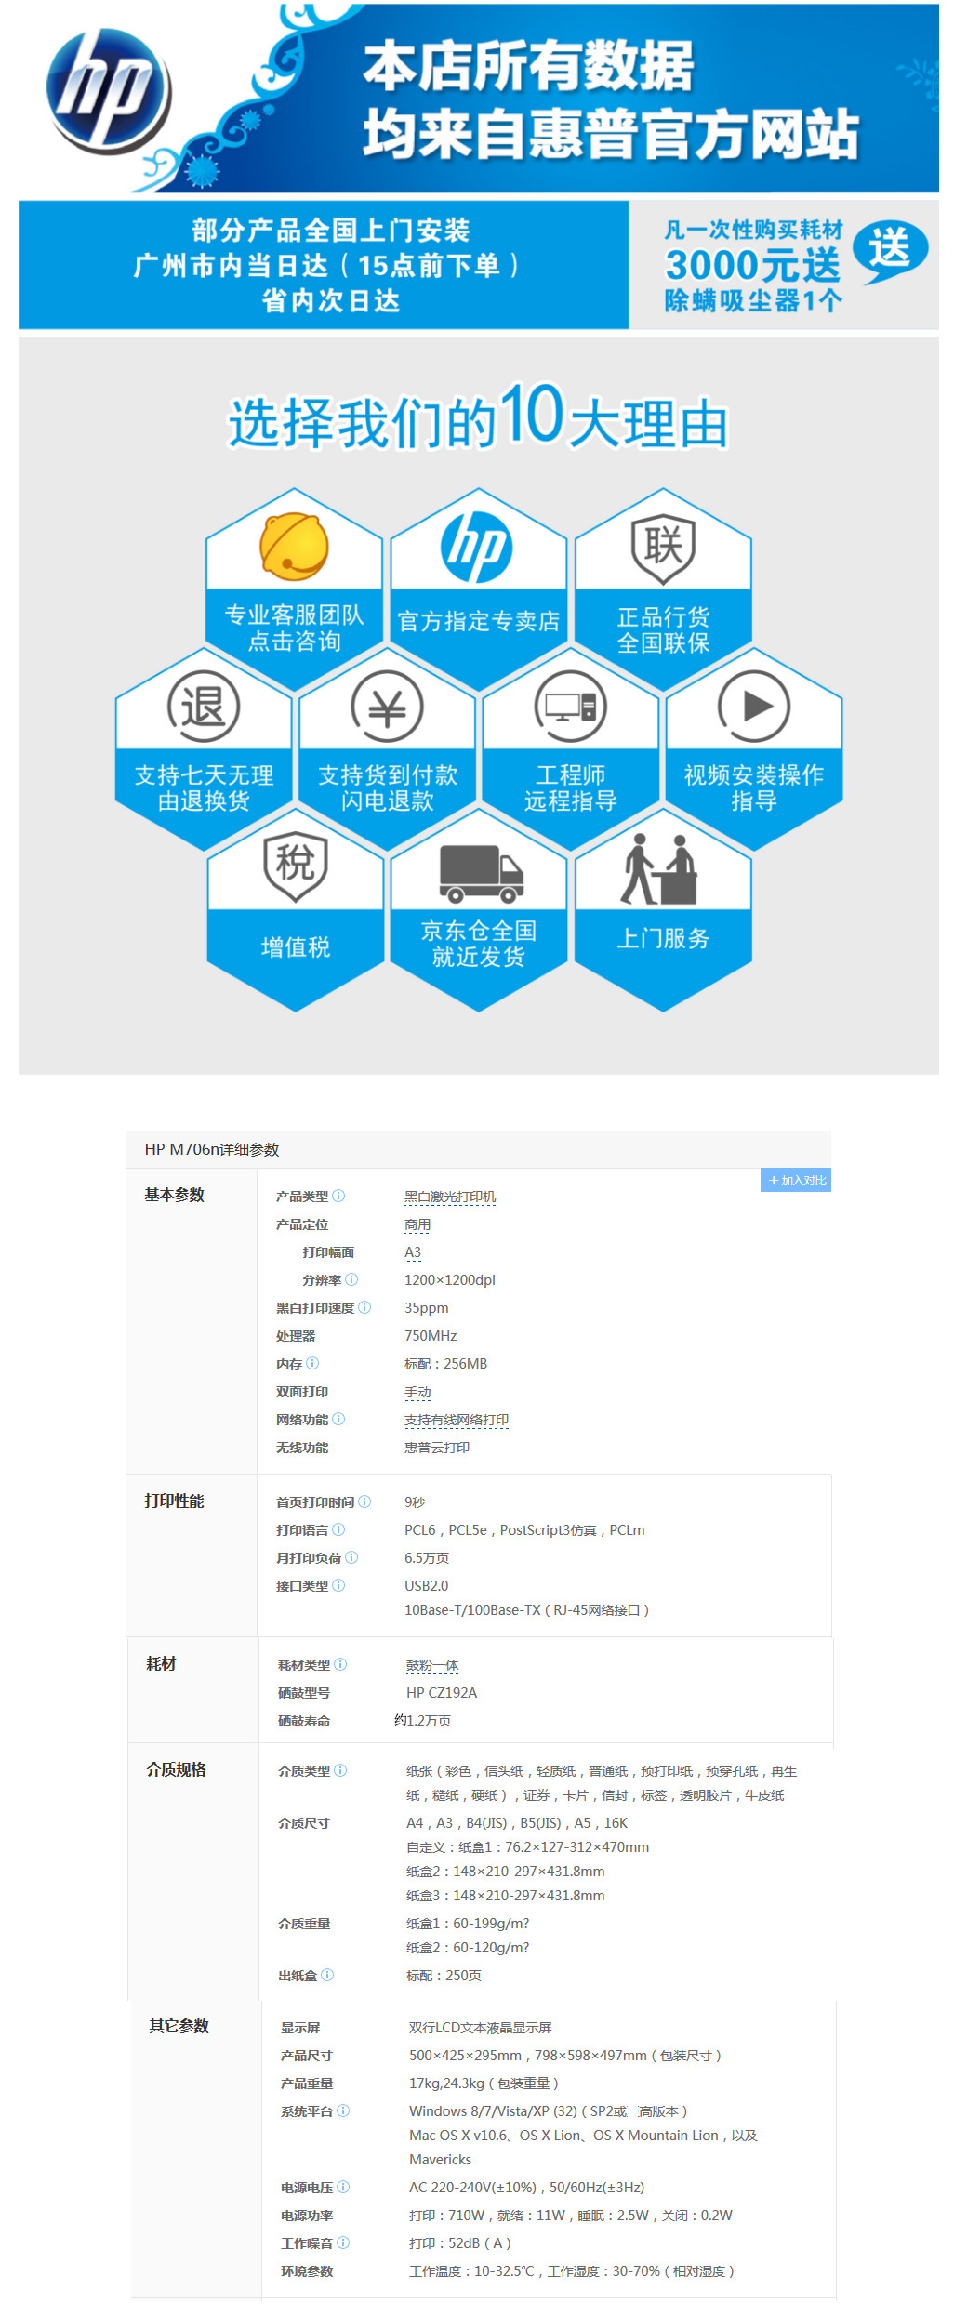954x2315 pixels.
Task: Click info icon next to 耗材类型
Action: pos(340,1664)
